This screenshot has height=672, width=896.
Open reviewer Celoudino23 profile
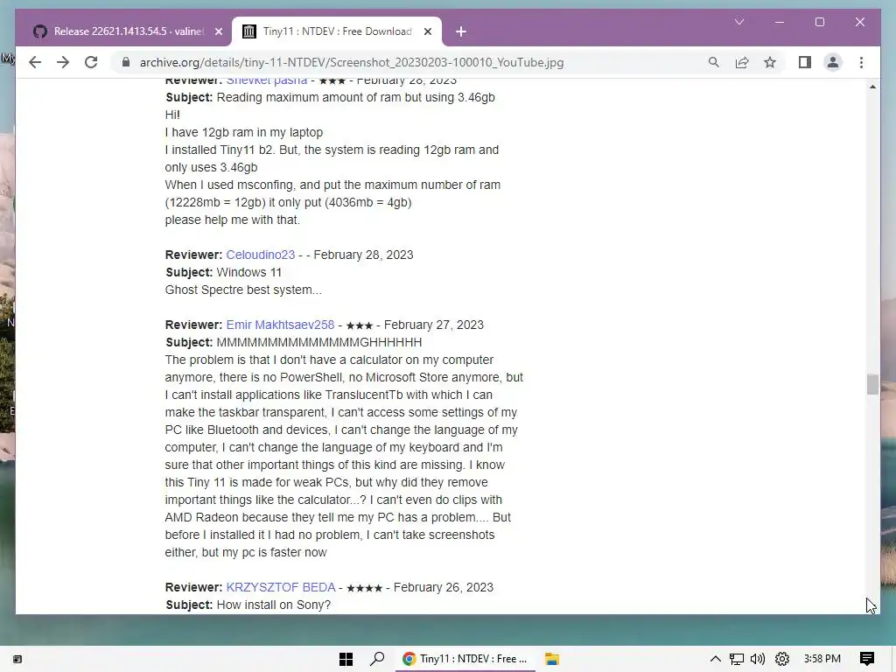pyautogui.click(x=261, y=255)
